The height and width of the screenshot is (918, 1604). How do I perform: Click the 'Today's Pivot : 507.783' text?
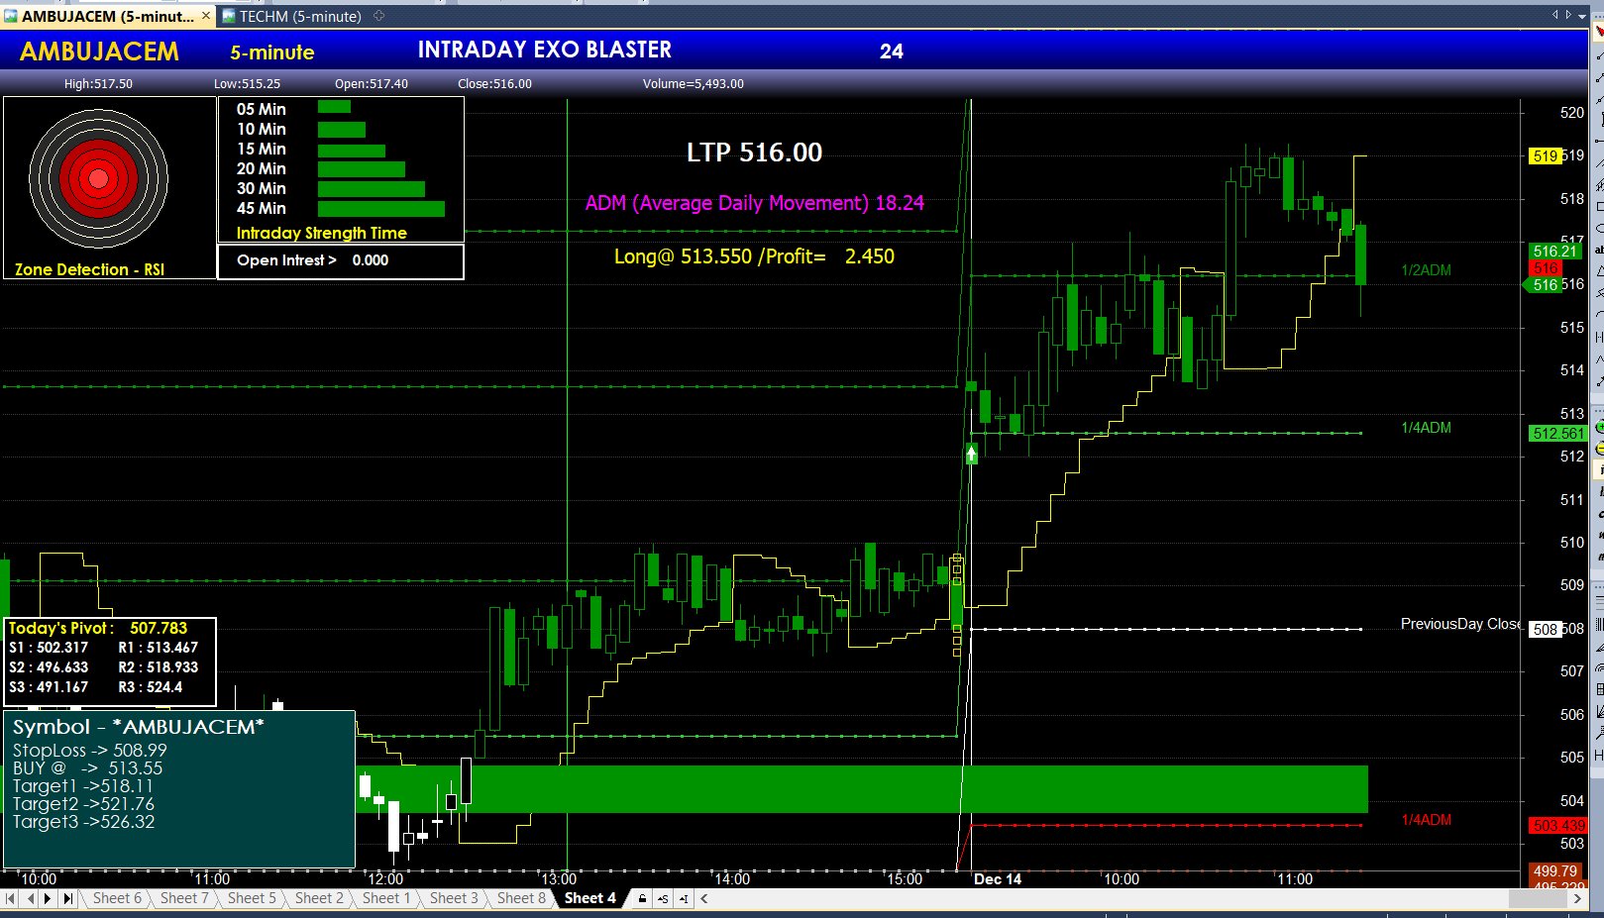click(98, 628)
